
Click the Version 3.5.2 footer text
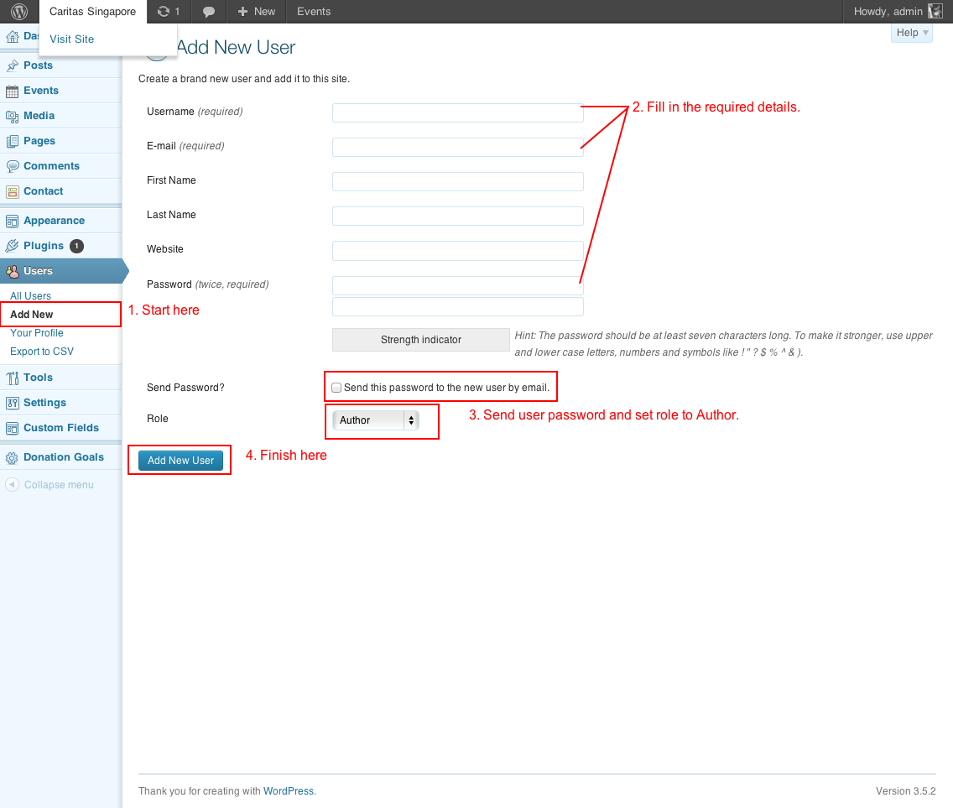tap(905, 791)
